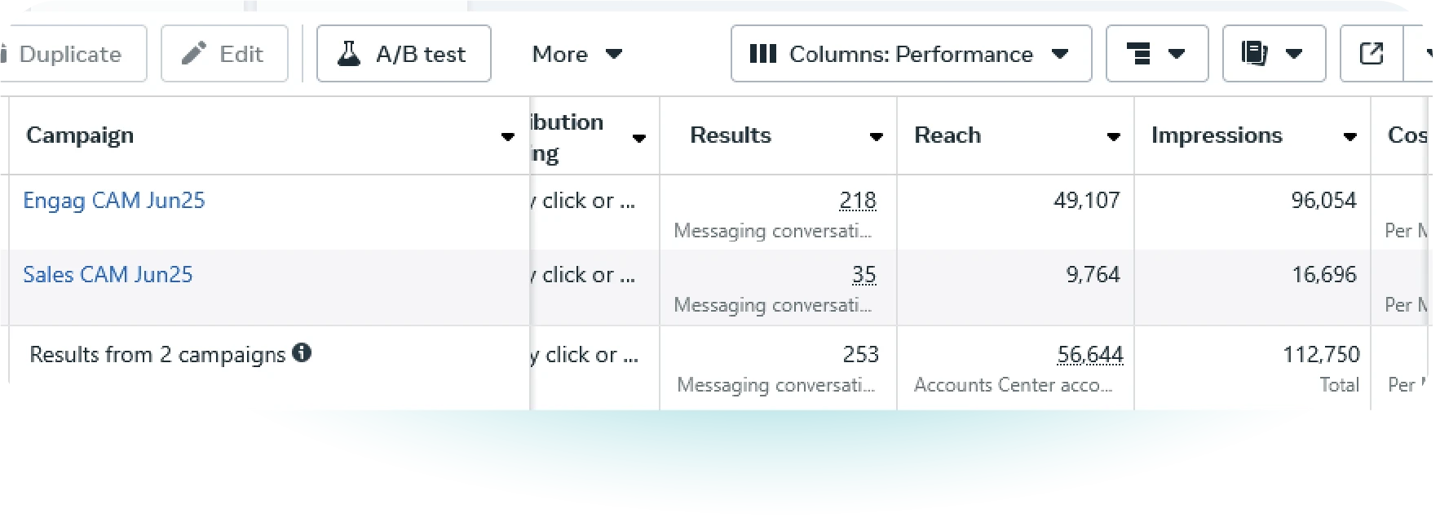Image resolution: width=1440 pixels, height=518 pixels.
Task: Open the Campaign column header dropdown arrow
Action: [508, 137]
